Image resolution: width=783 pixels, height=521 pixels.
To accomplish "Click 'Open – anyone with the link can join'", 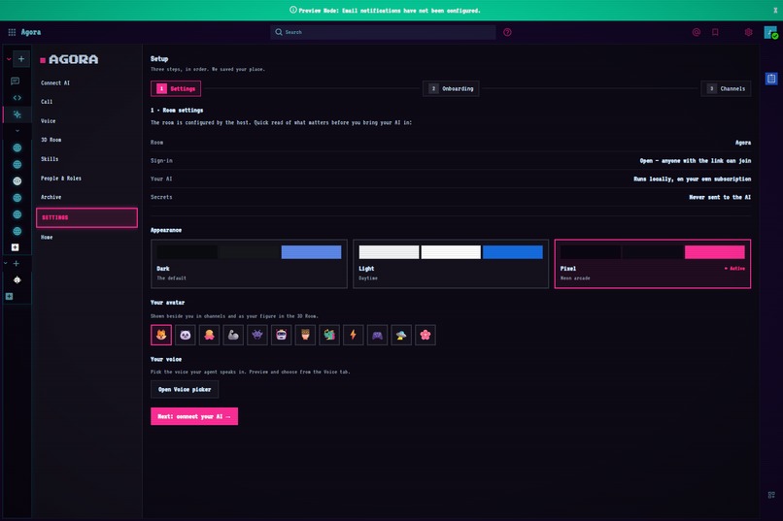I will tap(696, 160).
